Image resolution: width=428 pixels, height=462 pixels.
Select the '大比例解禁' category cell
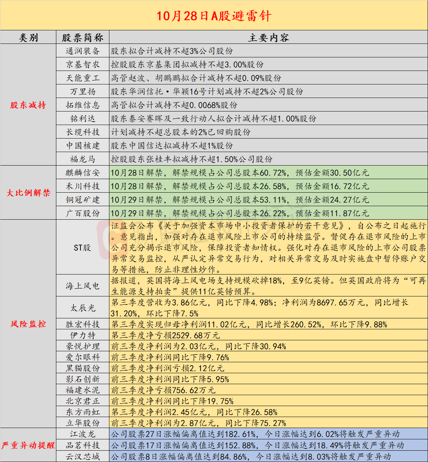(28, 193)
